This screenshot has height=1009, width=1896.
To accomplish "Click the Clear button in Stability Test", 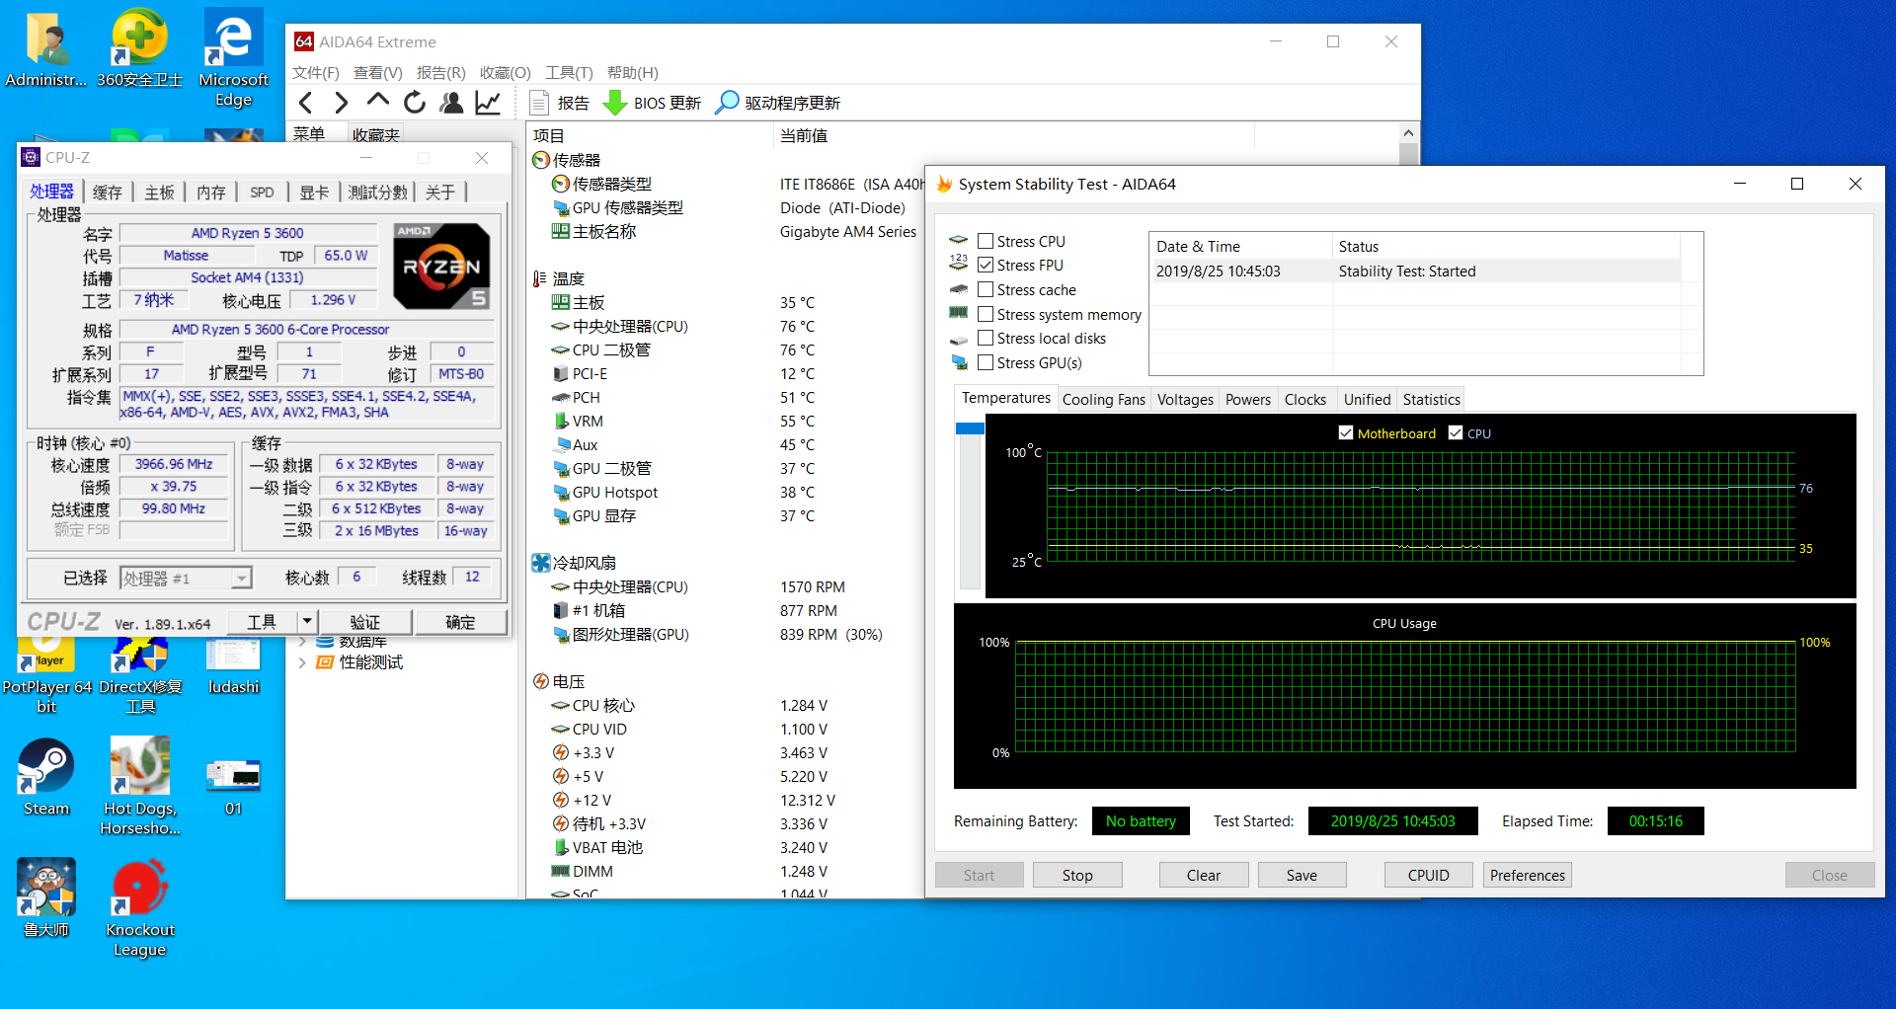I will (1204, 875).
